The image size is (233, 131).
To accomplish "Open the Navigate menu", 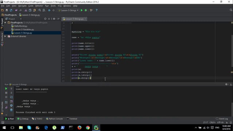I will pos(22,6).
